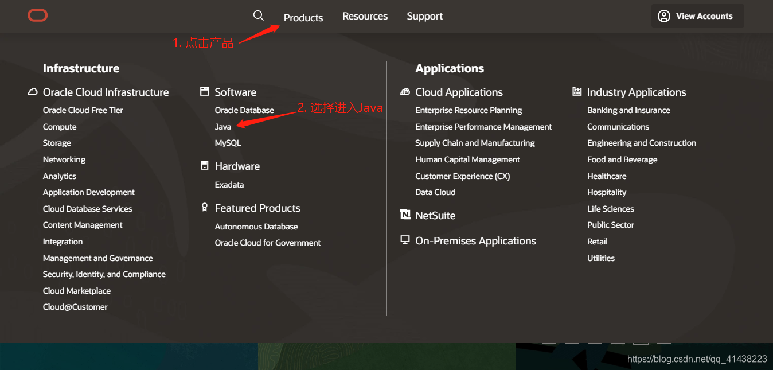Image resolution: width=773 pixels, height=370 pixels.
Task: Click the On-Premises Applications monitor icon
Action: (x=405, y=240)
